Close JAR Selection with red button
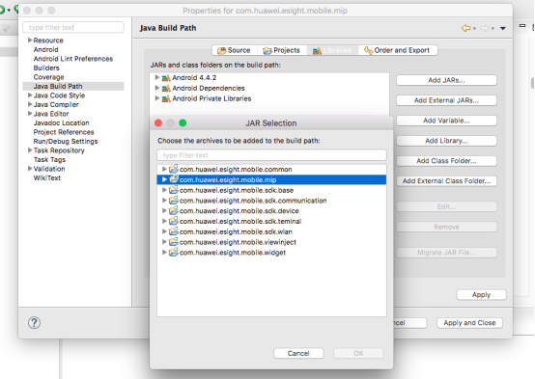Viewport: 535px width, 379px height. 158,122
